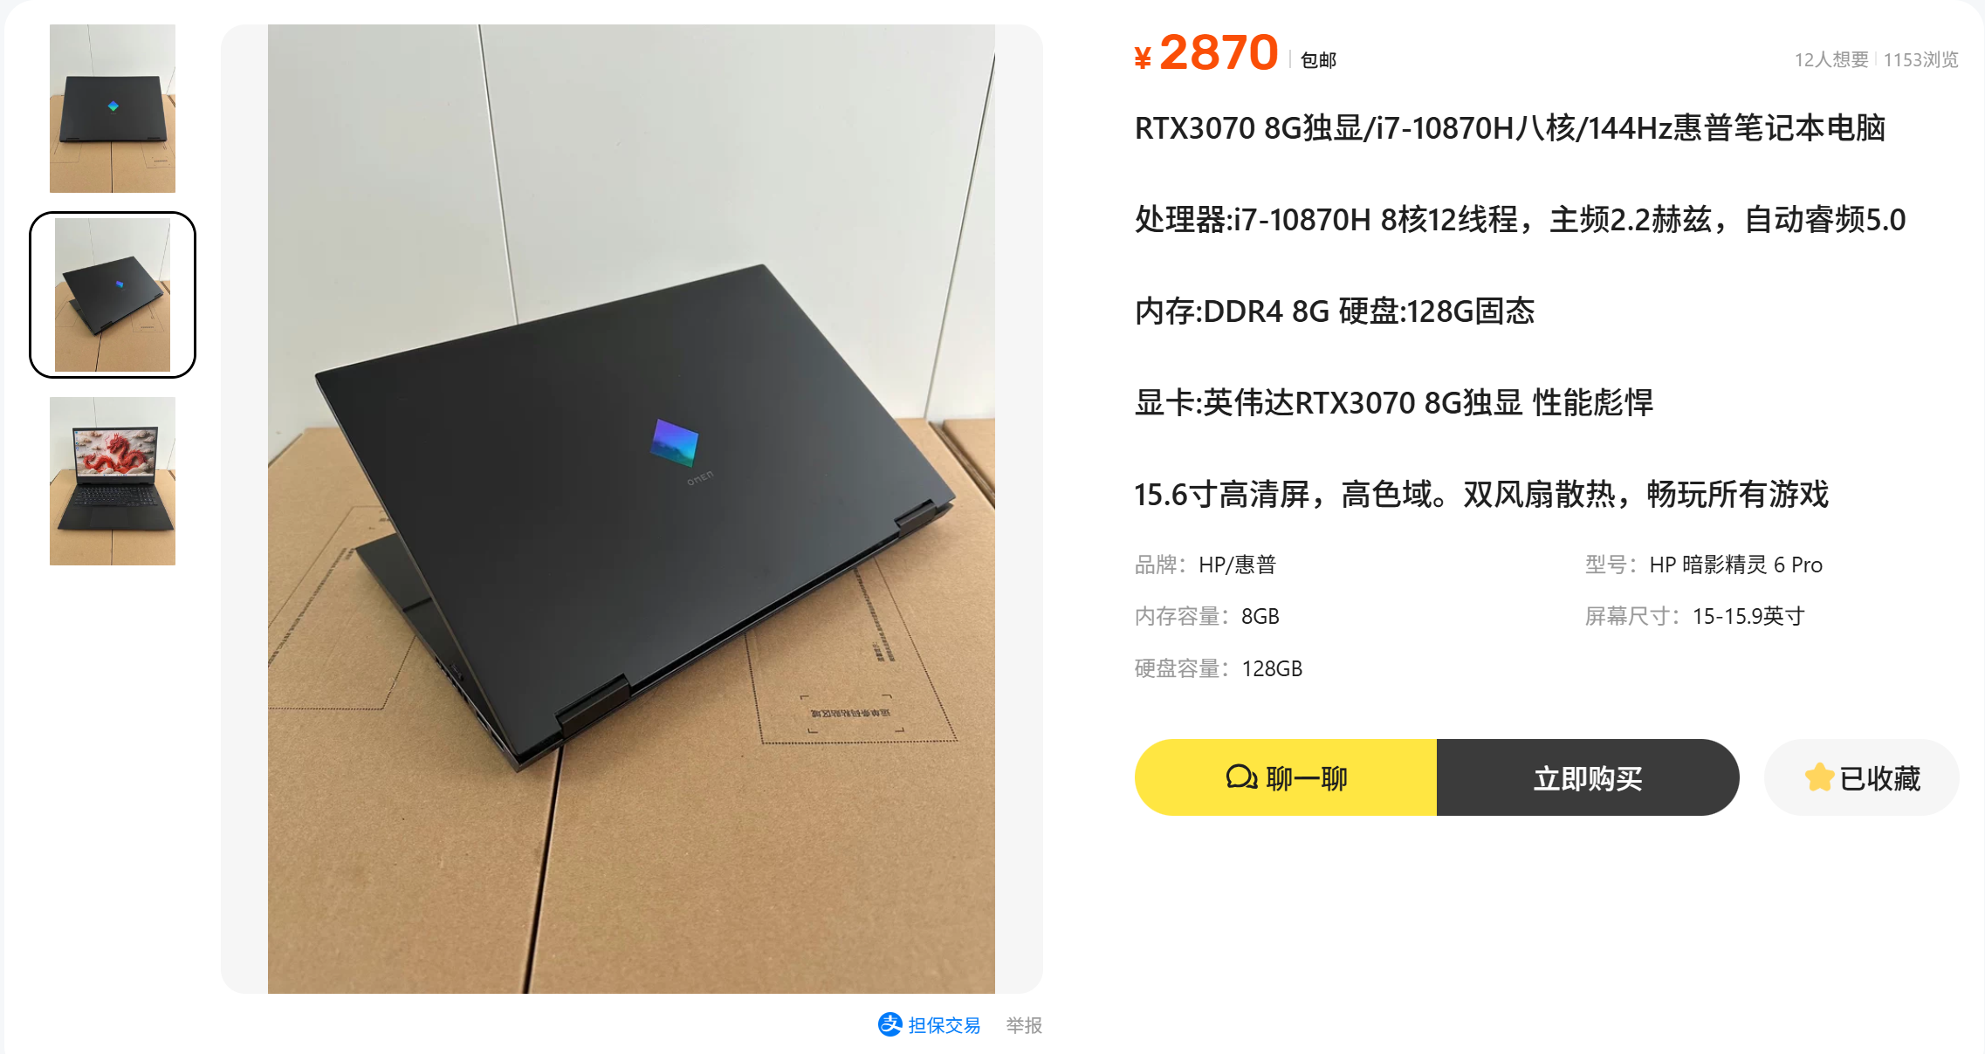
Task: Click the chat bubble icon on 聊一聊
Action: click(x=1241, y=777)
